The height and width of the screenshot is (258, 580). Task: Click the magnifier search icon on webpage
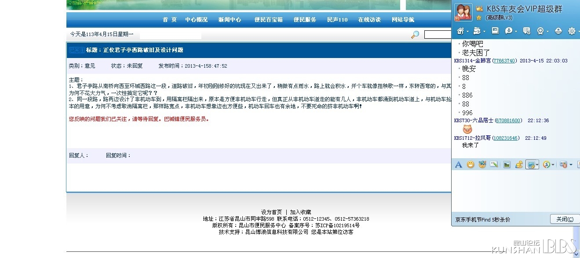point(415,35)
